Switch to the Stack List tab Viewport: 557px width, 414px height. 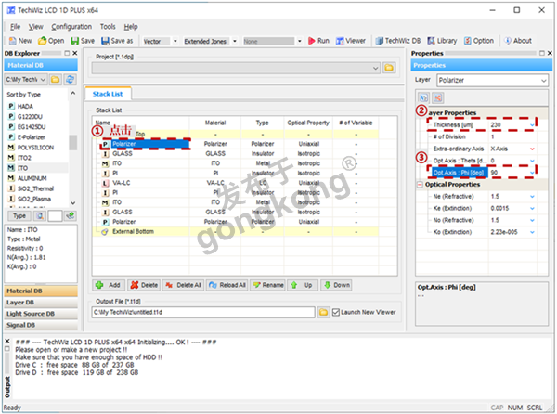click(x=108, y=94)
